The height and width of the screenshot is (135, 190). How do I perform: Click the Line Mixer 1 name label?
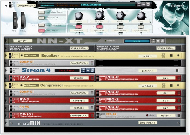148,123
